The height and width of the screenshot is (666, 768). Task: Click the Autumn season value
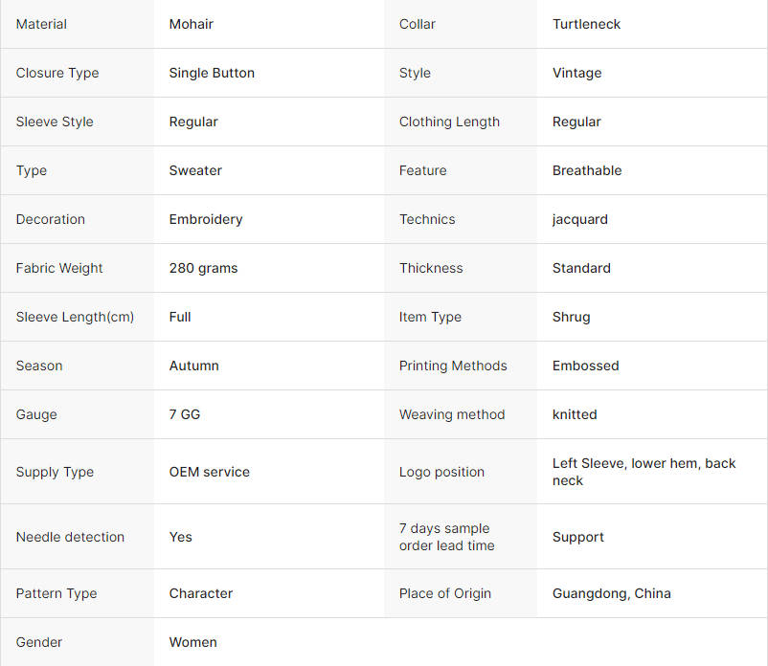(x=193, y=366)
